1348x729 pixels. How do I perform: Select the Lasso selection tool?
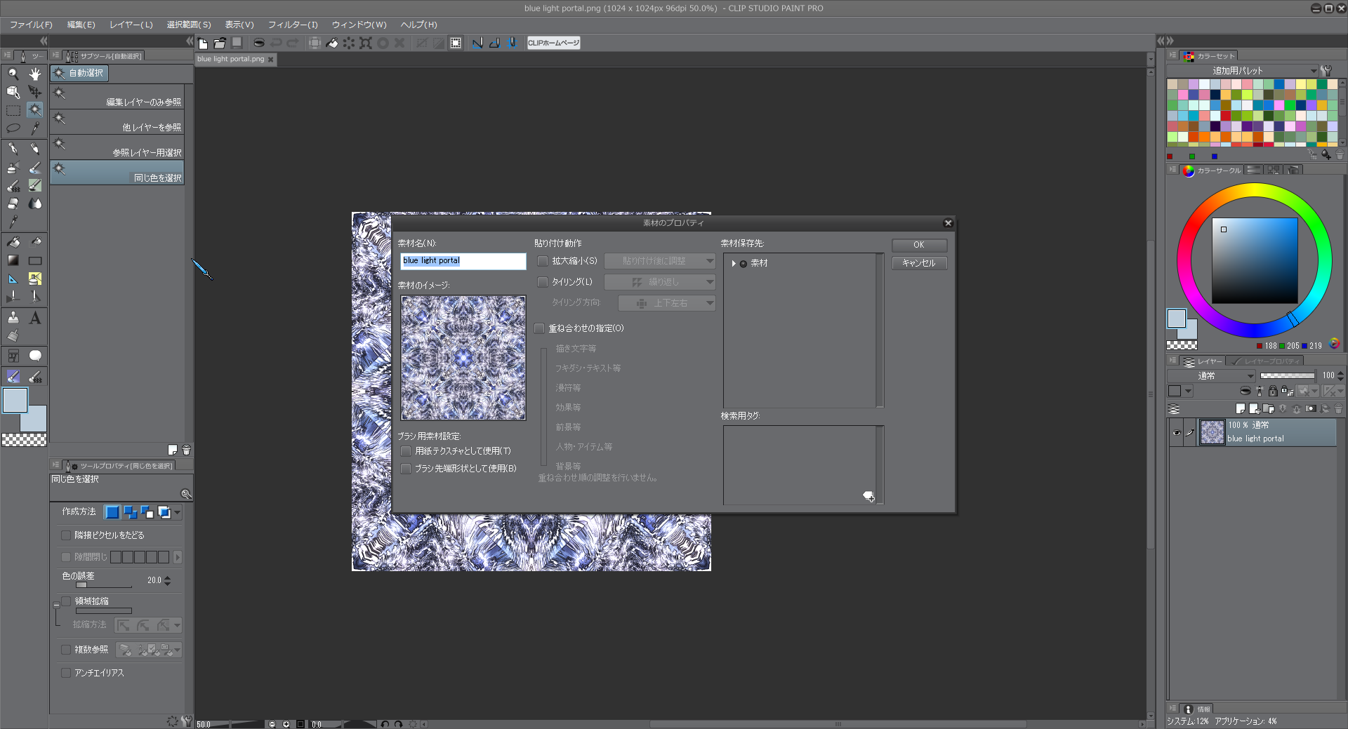[13, 128]
